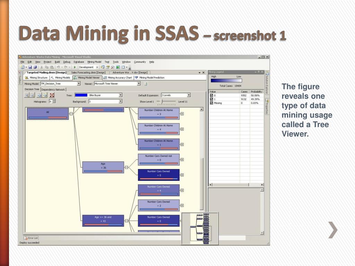Zoom out of the decision tree
The width and height of the screenshot is (355, 266).
[32, 95]
